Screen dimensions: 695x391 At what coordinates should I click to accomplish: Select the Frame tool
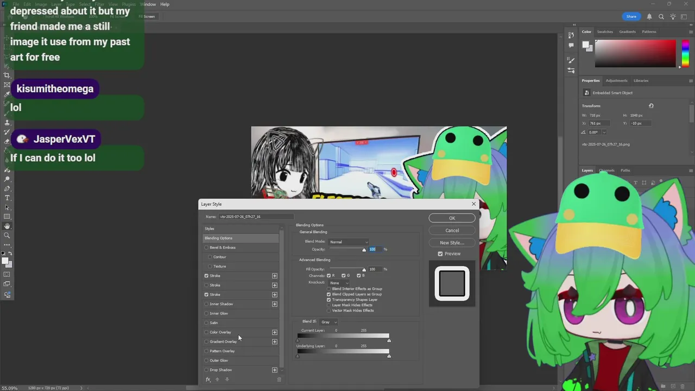point(7,85)
